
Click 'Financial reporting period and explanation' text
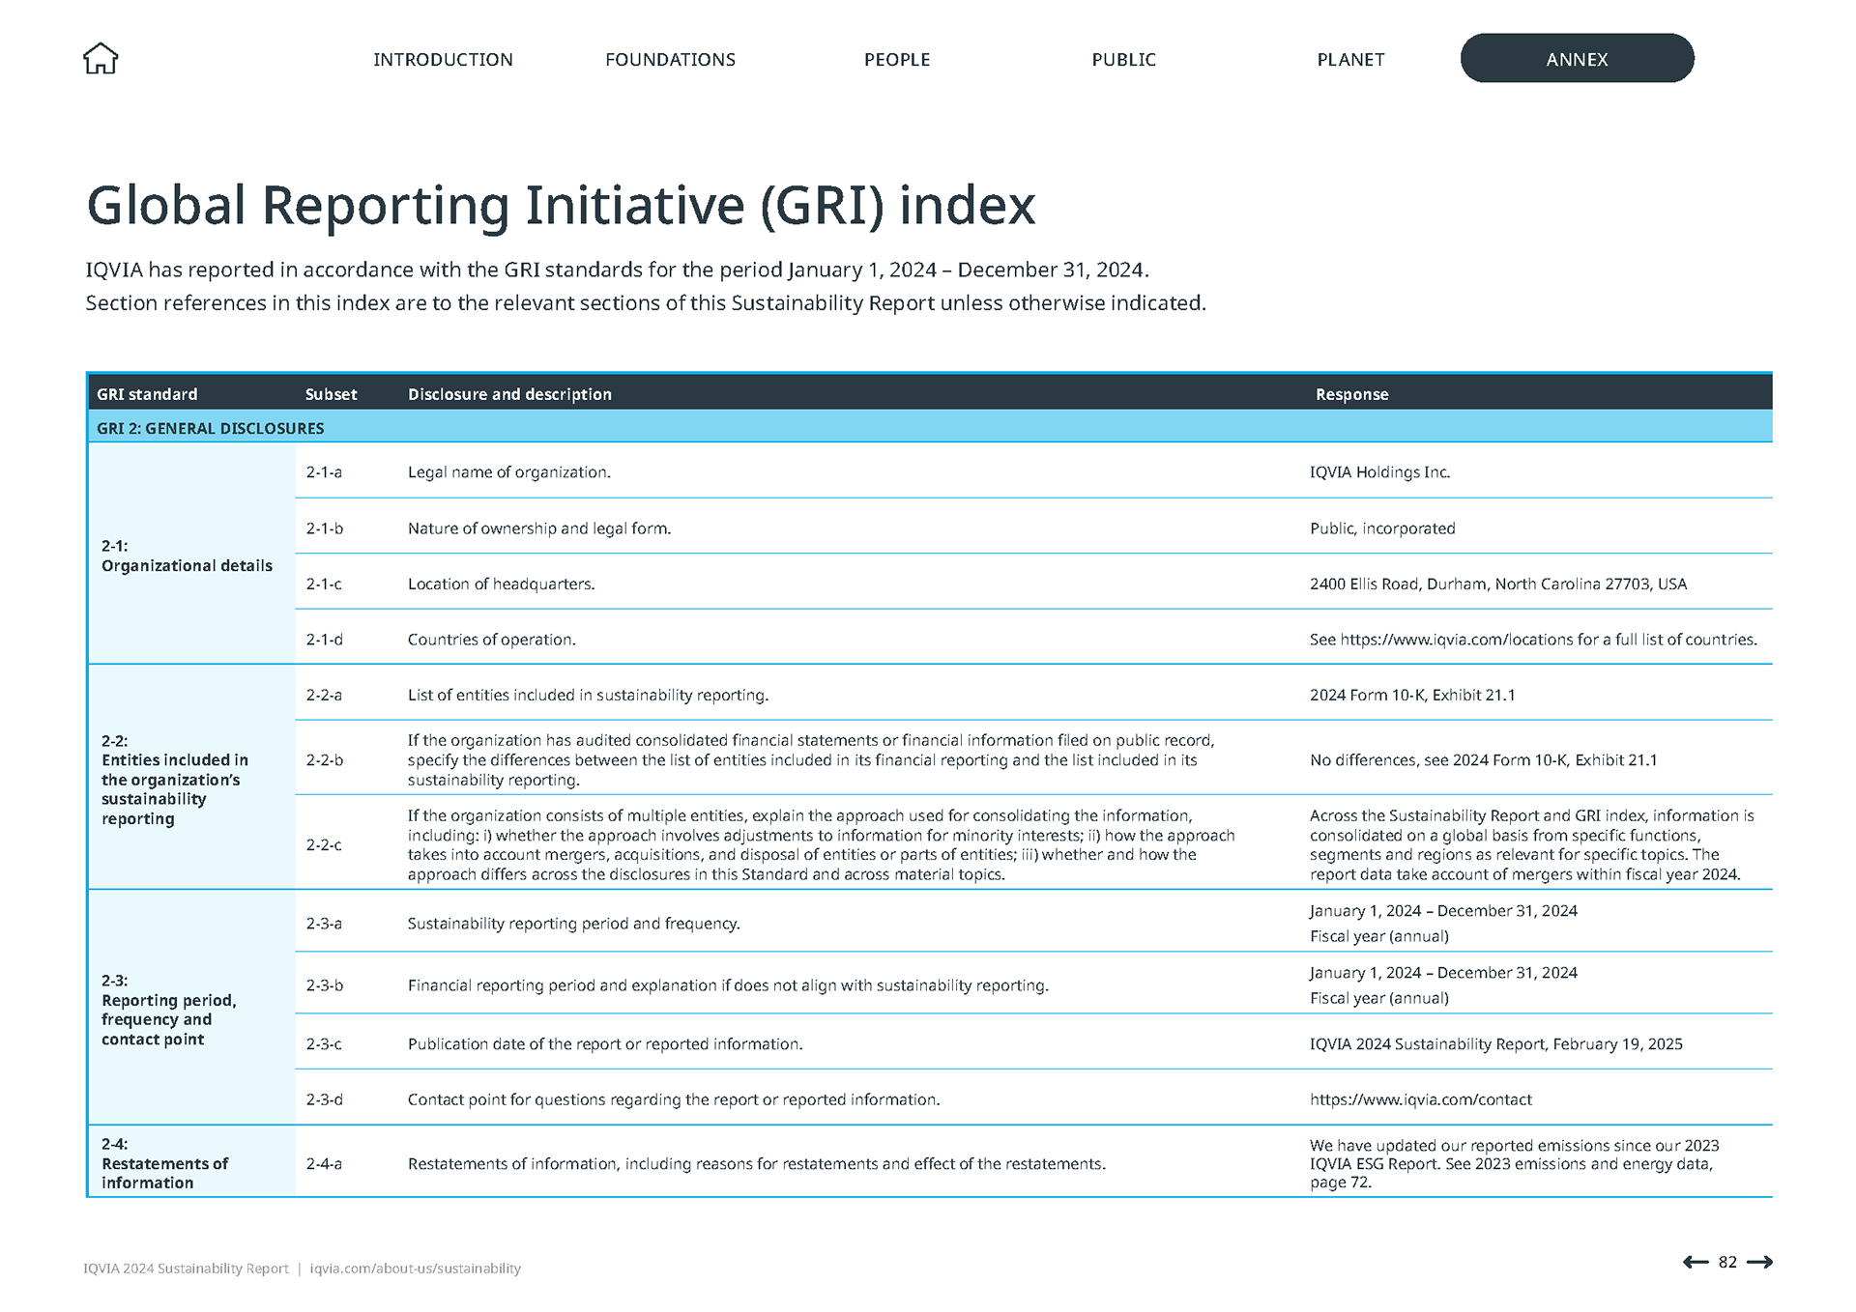(x=728, y=985)
